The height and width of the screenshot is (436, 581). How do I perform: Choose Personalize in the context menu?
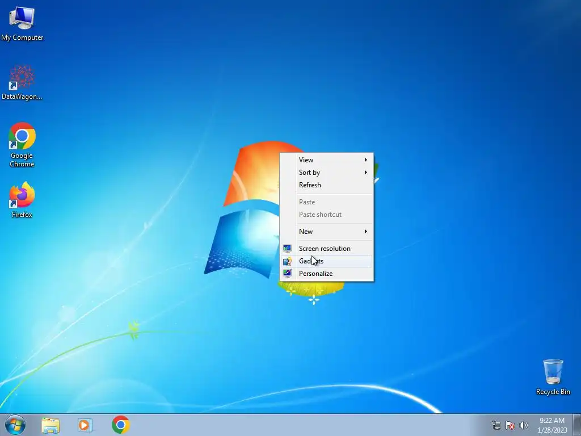click(326, 274)
